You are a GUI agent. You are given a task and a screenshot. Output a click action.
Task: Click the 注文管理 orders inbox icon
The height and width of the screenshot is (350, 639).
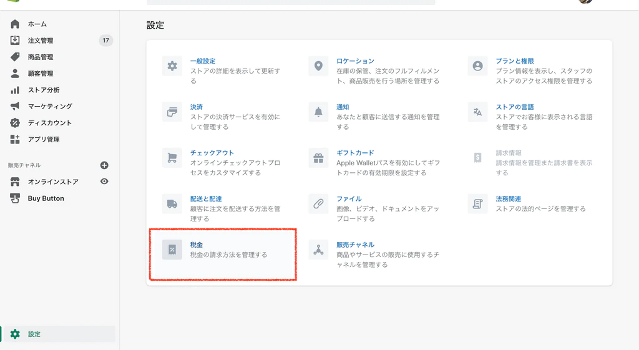point(15,41)
